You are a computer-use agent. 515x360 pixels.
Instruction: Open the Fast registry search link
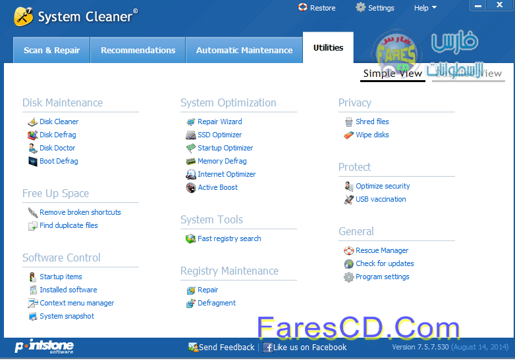click(x=229, y=239)
